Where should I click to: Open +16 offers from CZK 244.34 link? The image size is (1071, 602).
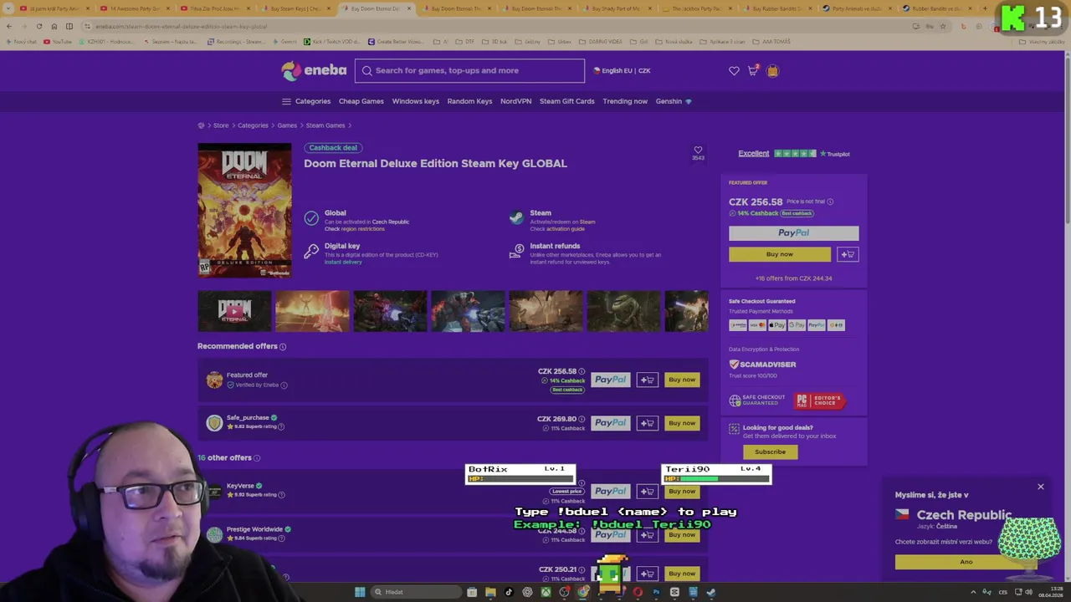click(x=793, y=278)
